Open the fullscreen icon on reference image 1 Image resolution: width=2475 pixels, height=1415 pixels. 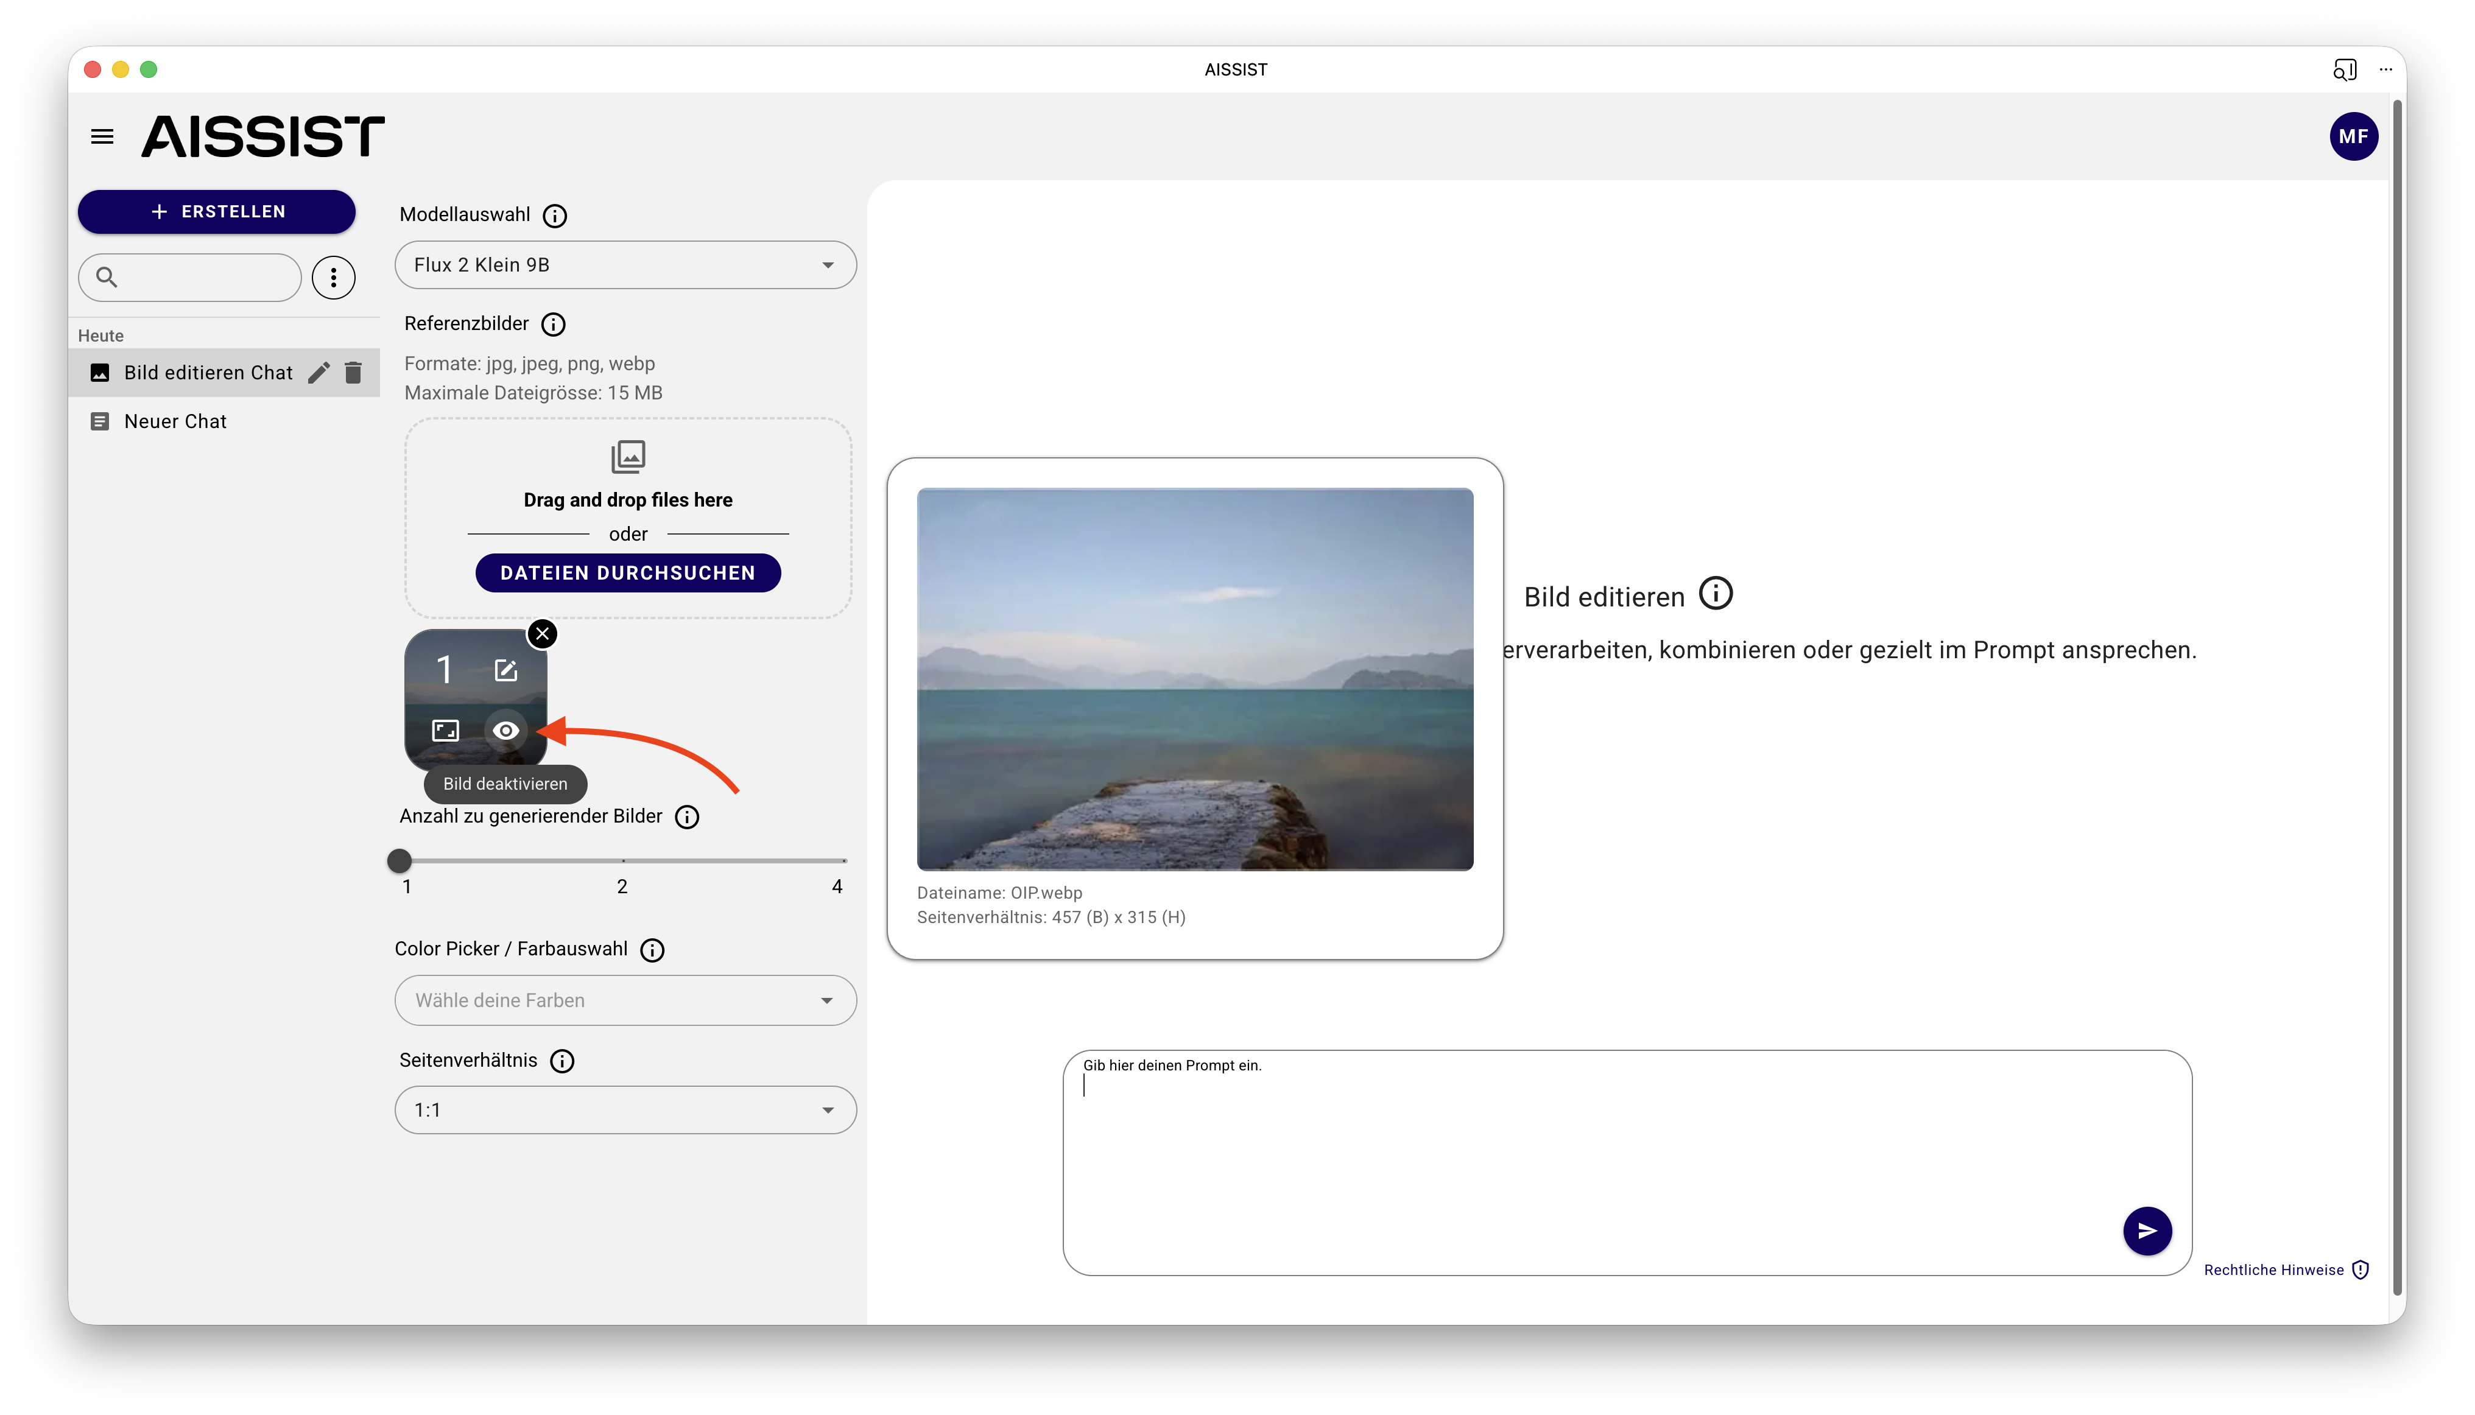pyautogui.click(x=445, y=731)
